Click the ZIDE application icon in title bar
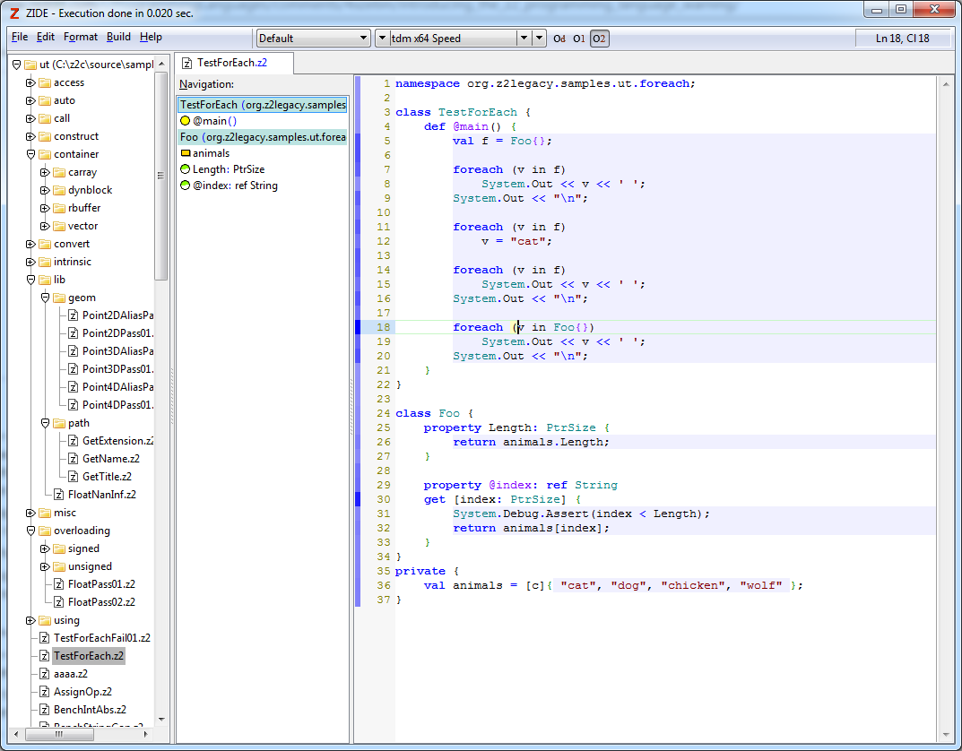This screenshot has height=751, width=962. point(14,13)
